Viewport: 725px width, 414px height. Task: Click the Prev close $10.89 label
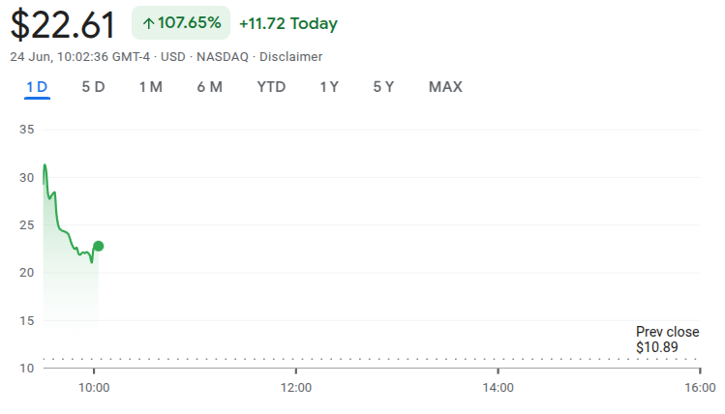[667, 339]
